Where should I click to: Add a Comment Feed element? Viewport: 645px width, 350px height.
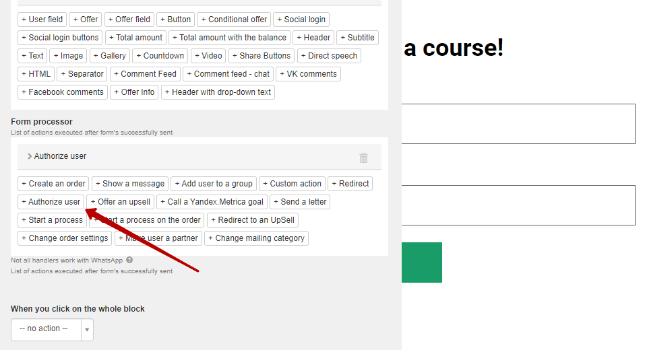145,74
